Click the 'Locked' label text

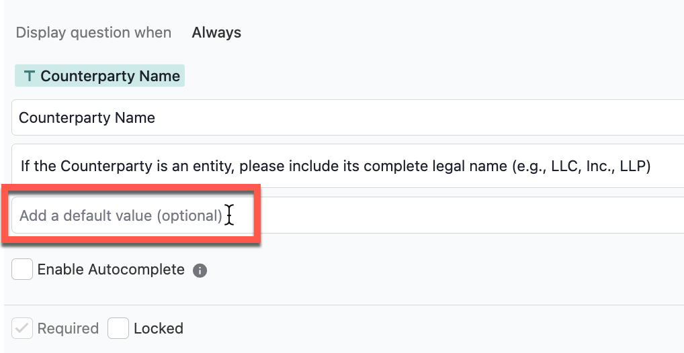[159, 328]
